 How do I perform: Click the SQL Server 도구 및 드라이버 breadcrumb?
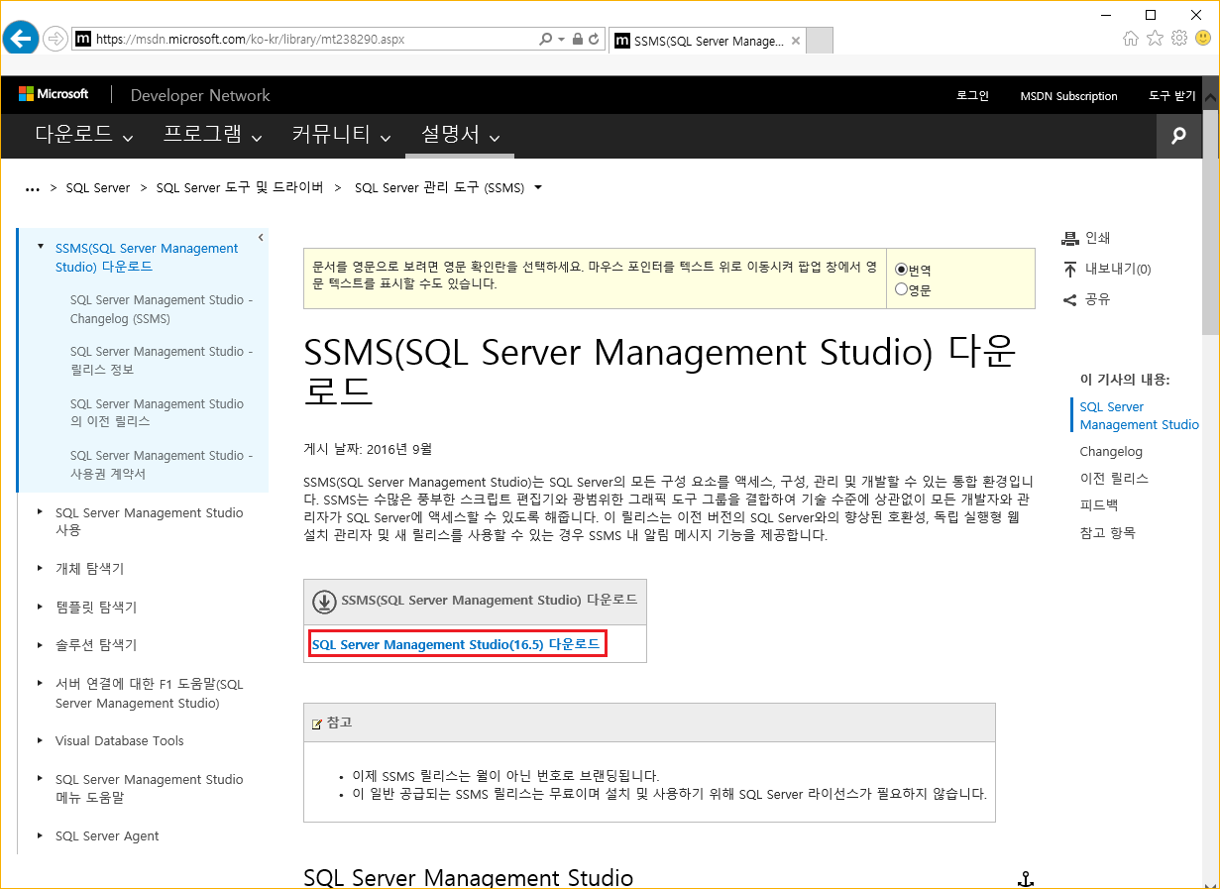point(240,187)
